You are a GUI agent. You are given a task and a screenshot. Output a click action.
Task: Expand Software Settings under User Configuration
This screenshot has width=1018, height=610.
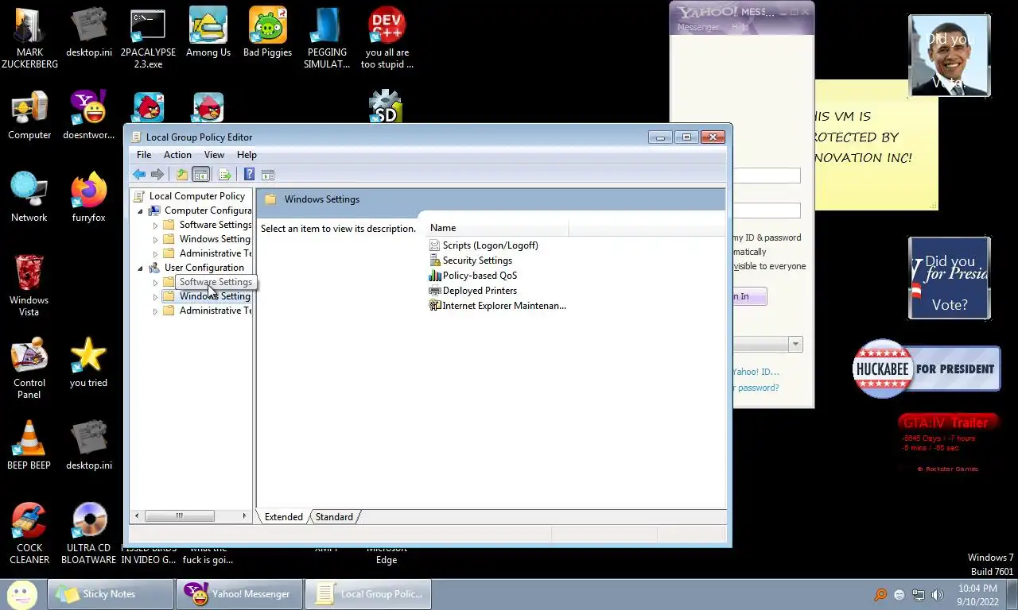[x=156, y=283]
